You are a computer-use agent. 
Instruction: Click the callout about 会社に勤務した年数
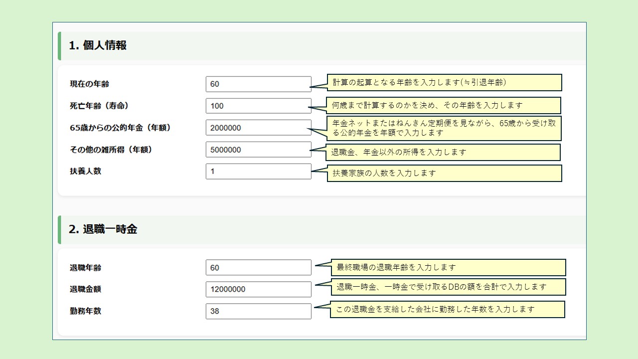tap(447, 309)
